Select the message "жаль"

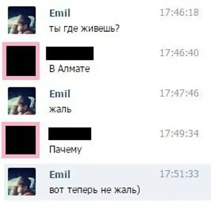[60, 109]
